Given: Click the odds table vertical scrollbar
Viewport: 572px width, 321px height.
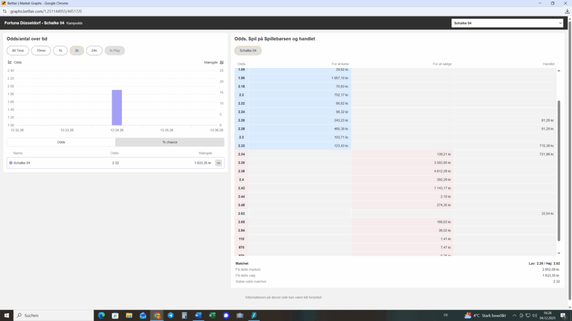Looking at the screenshot, I should [x=558, y=167].
